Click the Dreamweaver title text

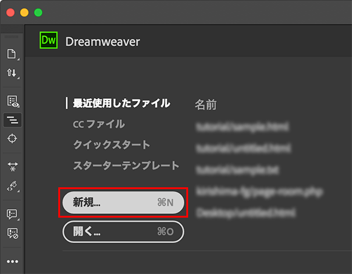(x=103, y=42)
